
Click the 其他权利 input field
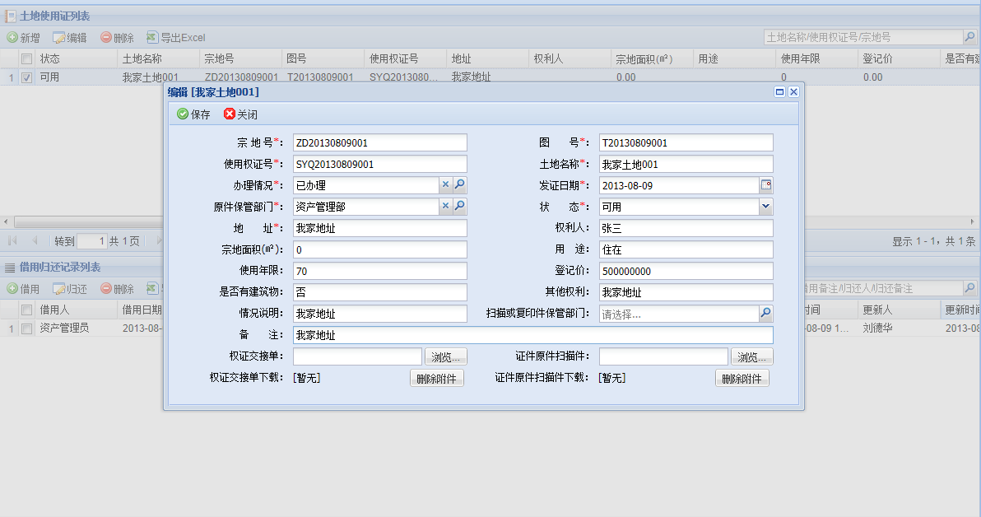click(x=686, y=291)
